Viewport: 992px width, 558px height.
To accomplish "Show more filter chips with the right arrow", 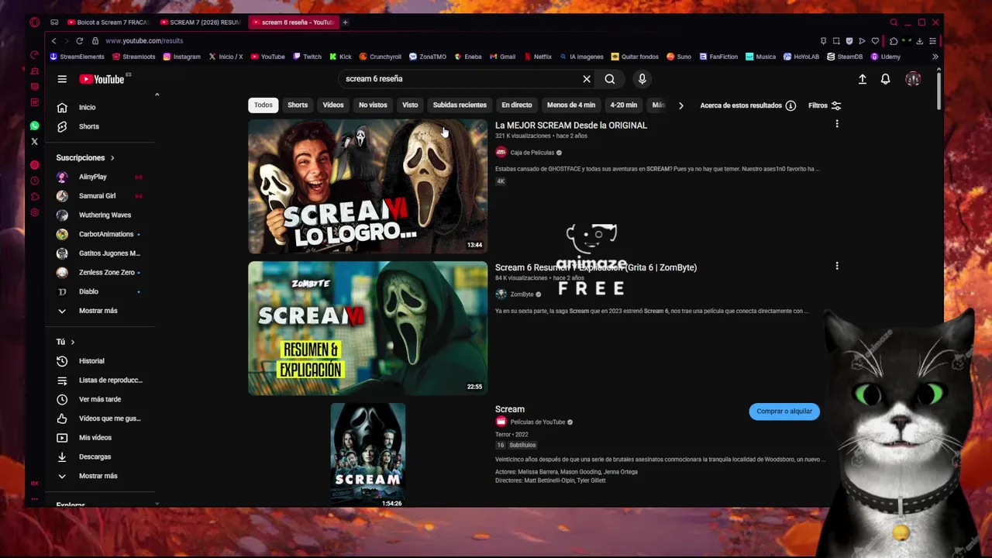I will [x=680, y=105].
